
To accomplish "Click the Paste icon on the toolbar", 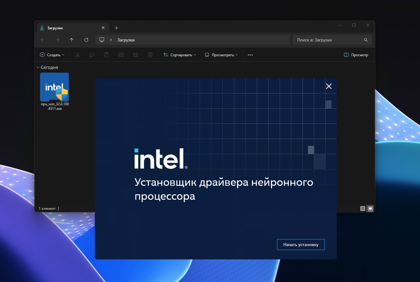I will (x=106, y=55).
